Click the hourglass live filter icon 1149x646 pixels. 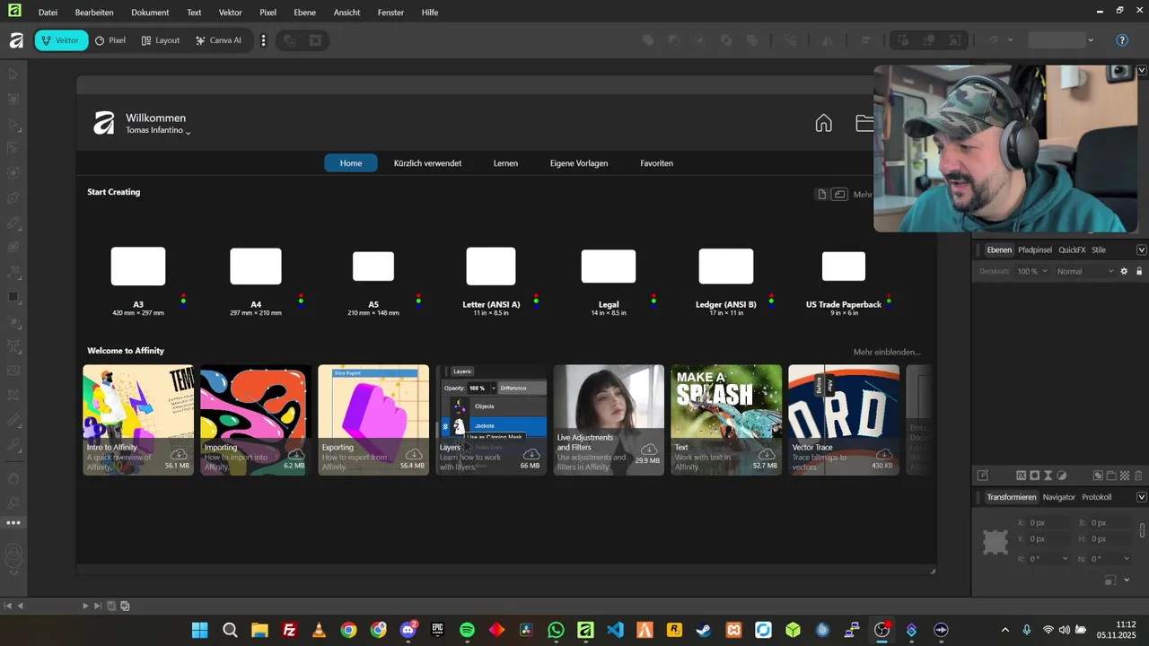pos(1048,476)
